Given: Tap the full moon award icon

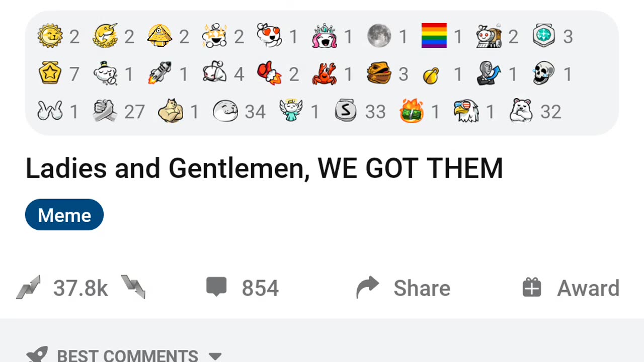Looking at the screenshot, I should pos(379,36).
